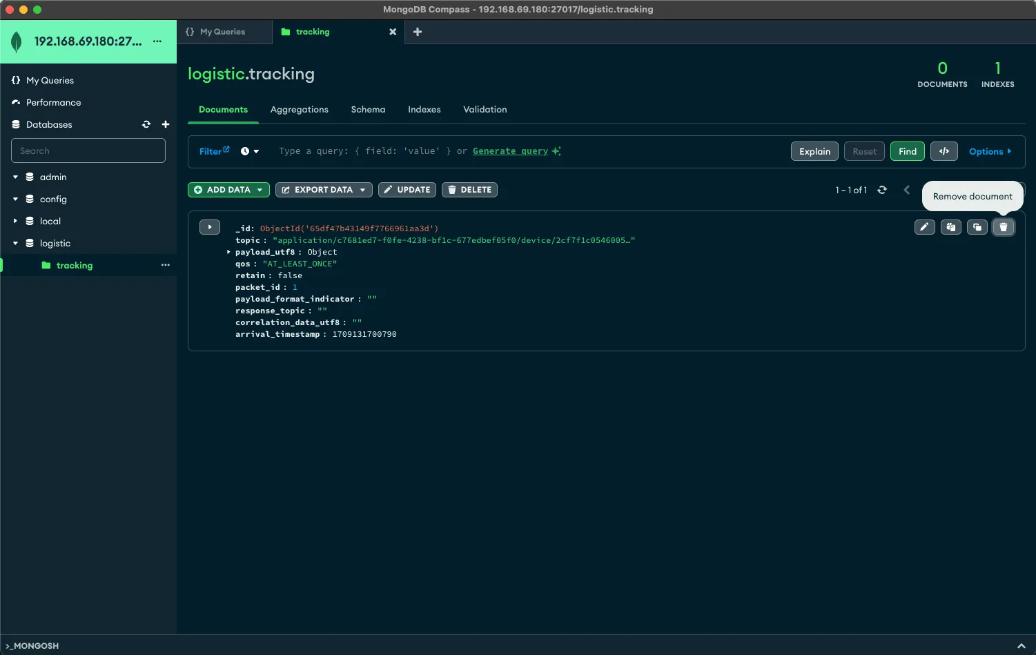Click the Find button
The width and height of the screenshot is (1036, 655).
pos(908,151)
